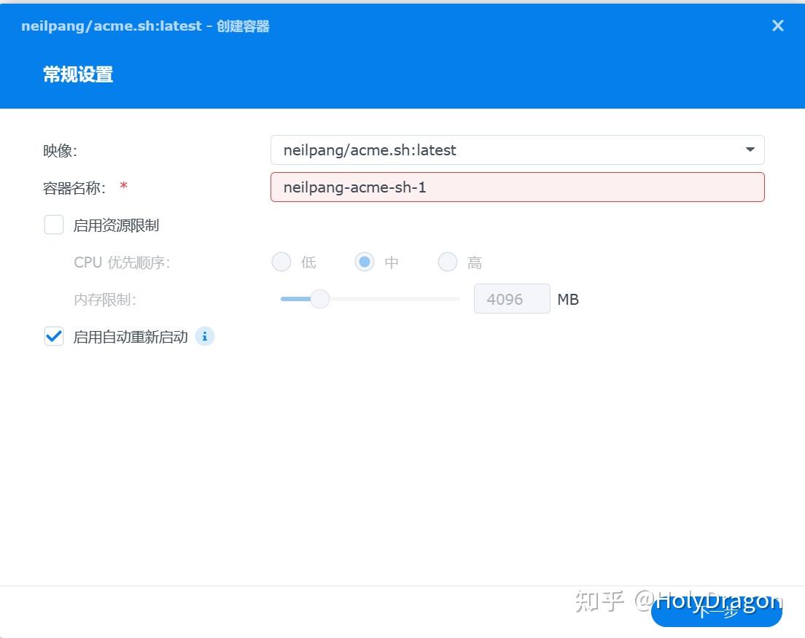
Task: Click the 常规设置 section header
Action: [77, 74]
